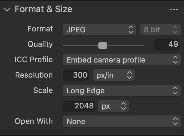Collapse the Format & Size panel chevron
Viewport: 184px width, 136px height.
point(7,10)
